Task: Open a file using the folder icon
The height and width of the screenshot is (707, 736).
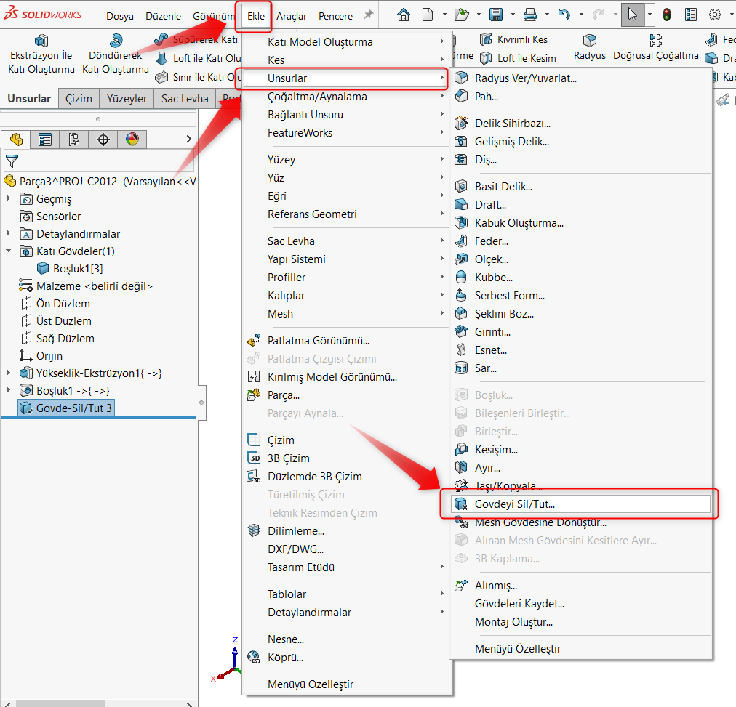Action: (461, 15)
